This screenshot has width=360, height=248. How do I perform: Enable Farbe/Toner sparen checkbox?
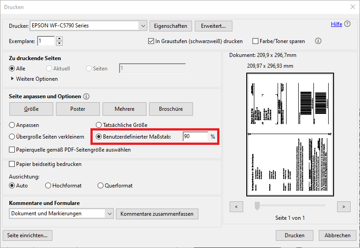point(256,41)
